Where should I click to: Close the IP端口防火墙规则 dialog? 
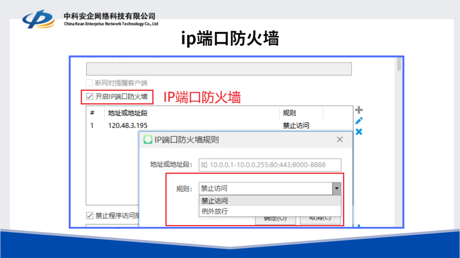[x=339, y=139]
